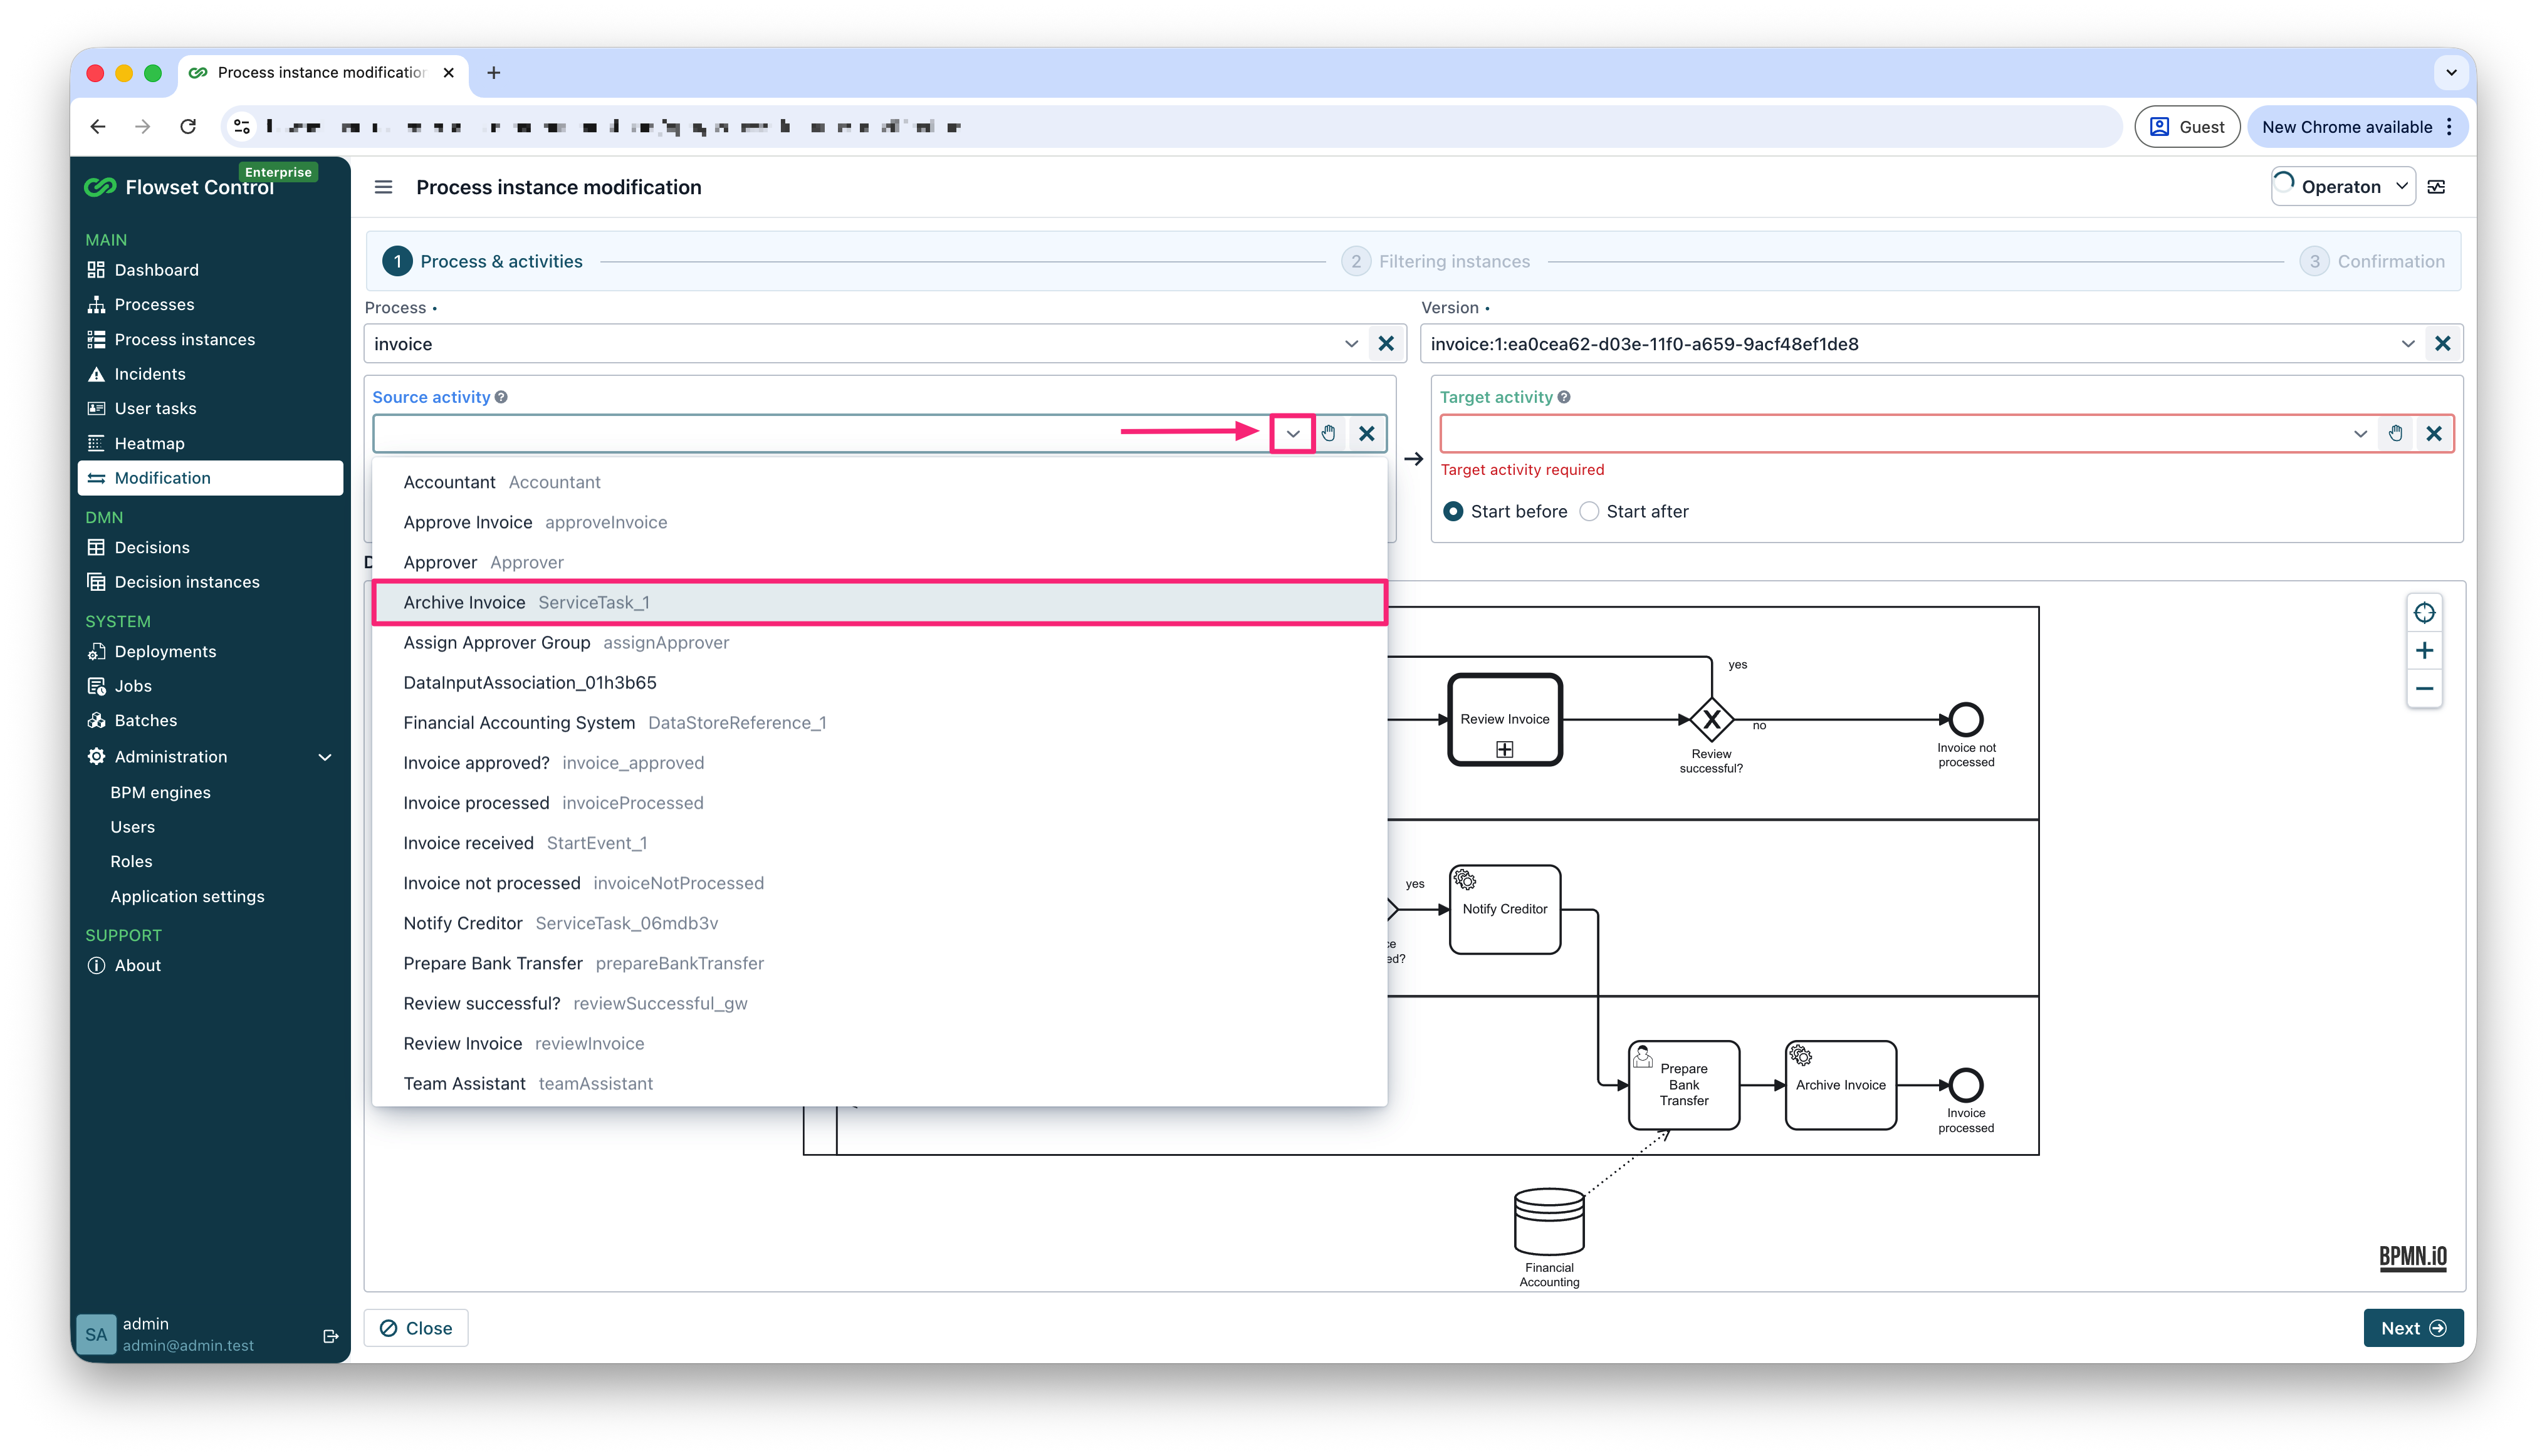Toggle the Source activity dropdown chevron

click(1292, 433)
